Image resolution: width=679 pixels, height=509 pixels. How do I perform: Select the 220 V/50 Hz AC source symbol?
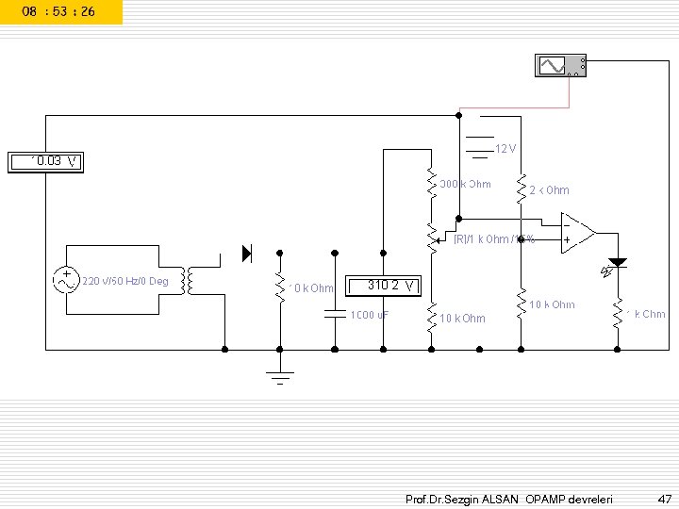(66, 280)
